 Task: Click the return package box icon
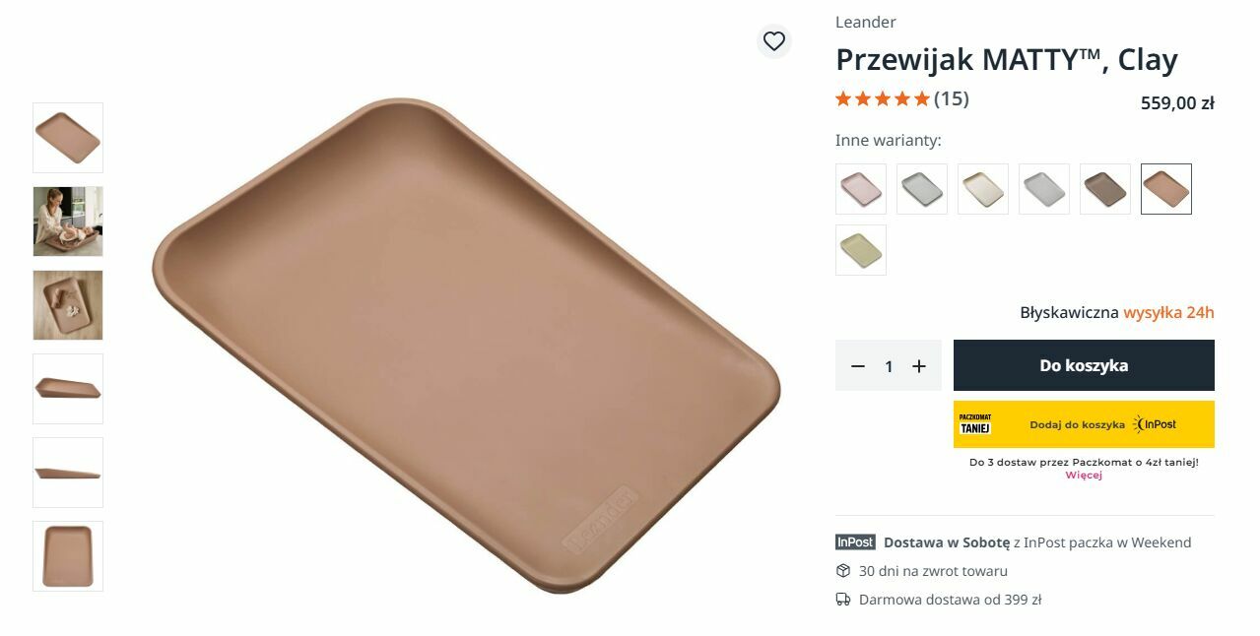coord(843,571)
